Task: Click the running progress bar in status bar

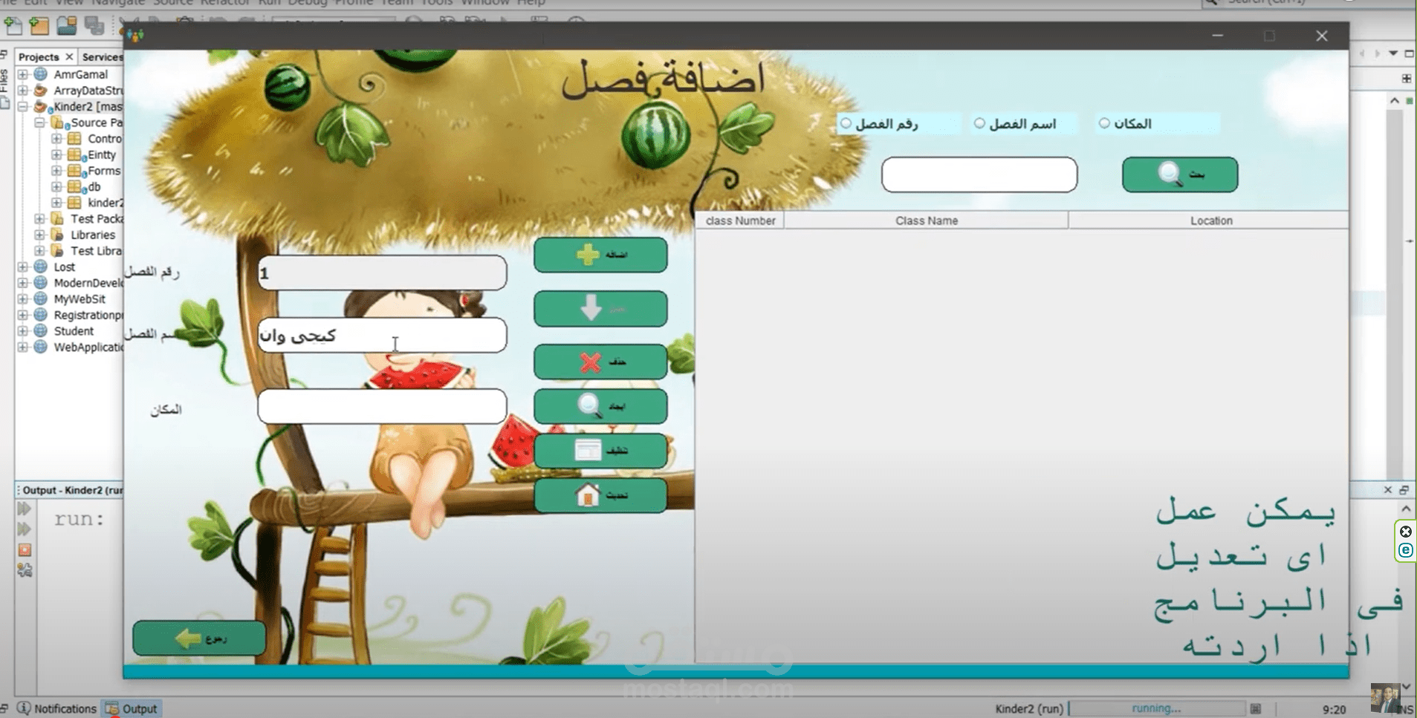Action: point(1156,708)
